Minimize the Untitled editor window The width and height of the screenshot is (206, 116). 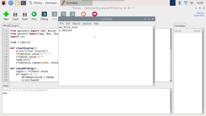pos(145,19)
